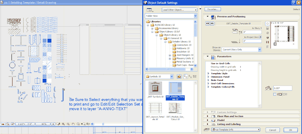The height and width of the screenshot is (134, 302).
Task: Click first quick options icon at drawing window bottom-left
Action: pos(3,124)
